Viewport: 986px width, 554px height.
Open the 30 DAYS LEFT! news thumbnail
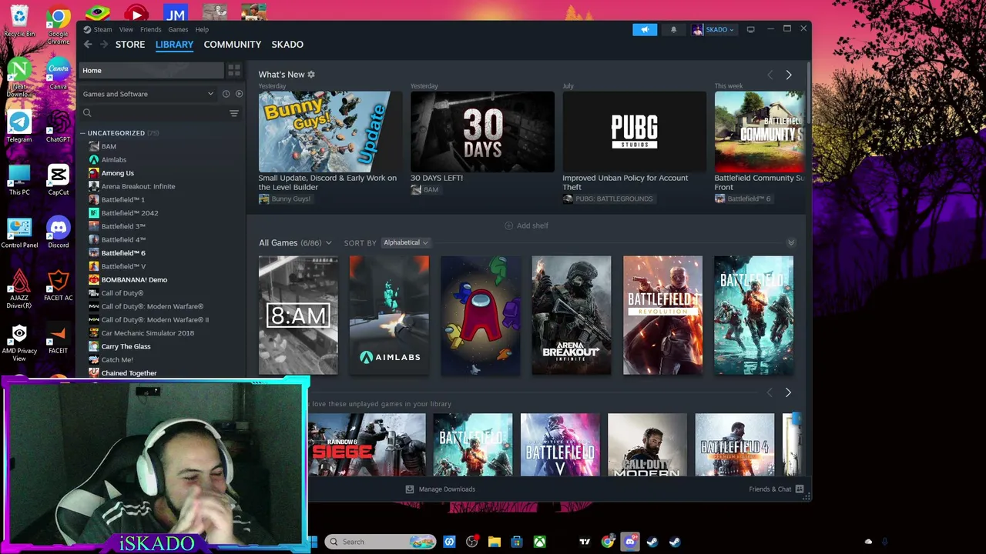click(x=482, y=132)
